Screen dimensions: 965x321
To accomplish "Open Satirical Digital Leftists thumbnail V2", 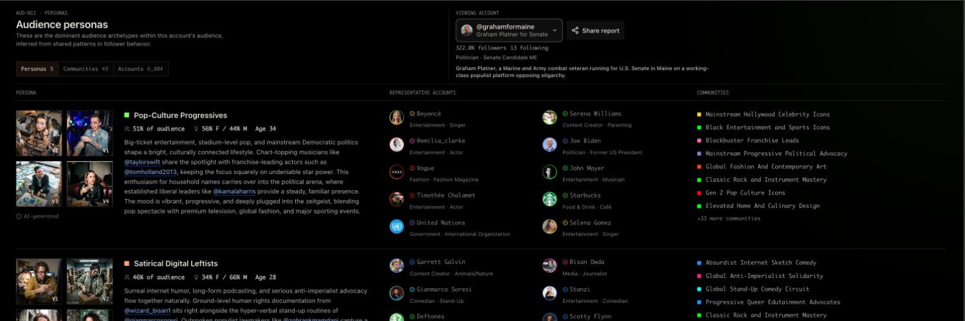I will [90, 281].
